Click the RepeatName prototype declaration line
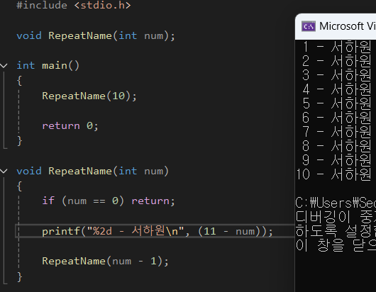The width and height of the screenshot is (376, 292). (x=96, y=35)
